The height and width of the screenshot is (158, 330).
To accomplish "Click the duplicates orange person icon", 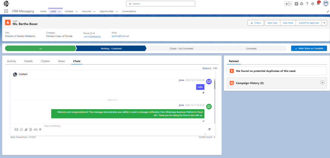I will [232, 71].
